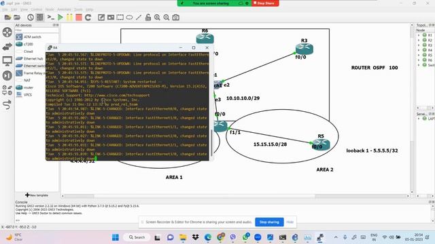The width and height of the screenshot is (435, 244).
Task: Click the device Filter input field
Action: (37, 30)
